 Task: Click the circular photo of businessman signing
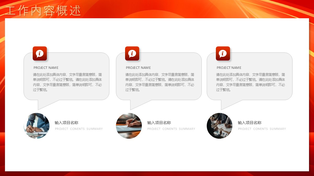(x=37, y=126)
